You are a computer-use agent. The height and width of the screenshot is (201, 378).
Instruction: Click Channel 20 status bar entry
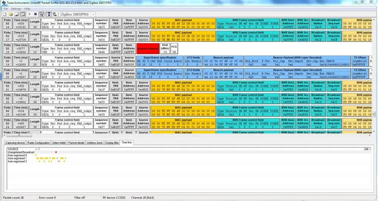[x=143, y=198]
